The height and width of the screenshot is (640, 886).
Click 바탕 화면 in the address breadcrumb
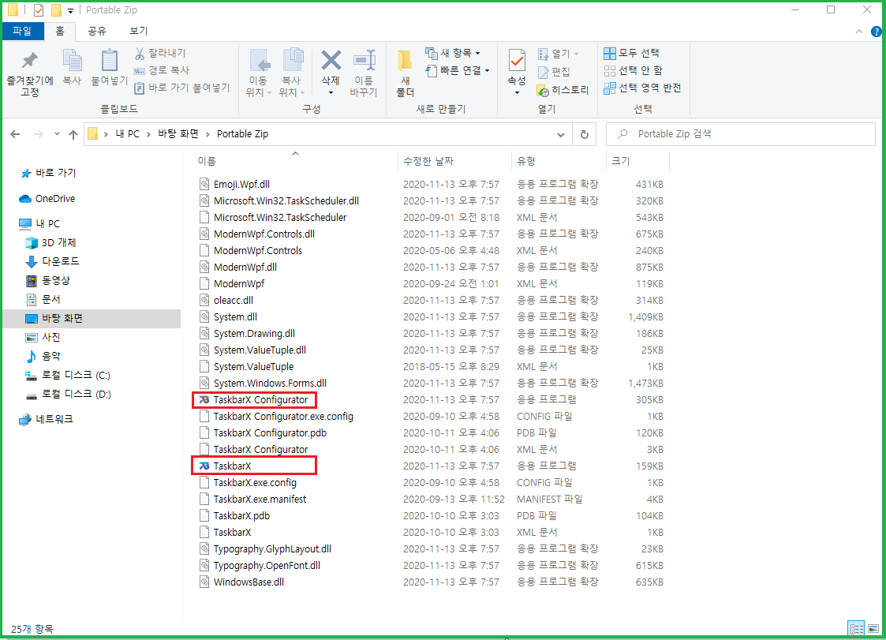[178, 134]
